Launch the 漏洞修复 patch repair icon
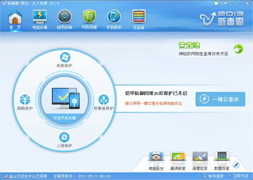The width and height of the screenshot is (253, 180). (178, 159)
